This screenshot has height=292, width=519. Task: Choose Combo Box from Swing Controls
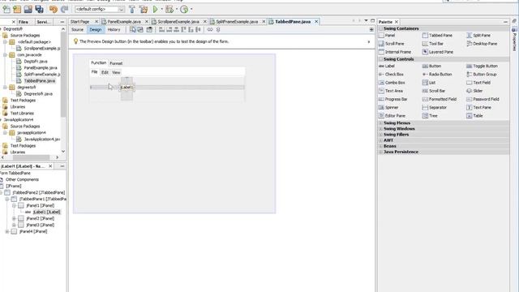(392, 83)
